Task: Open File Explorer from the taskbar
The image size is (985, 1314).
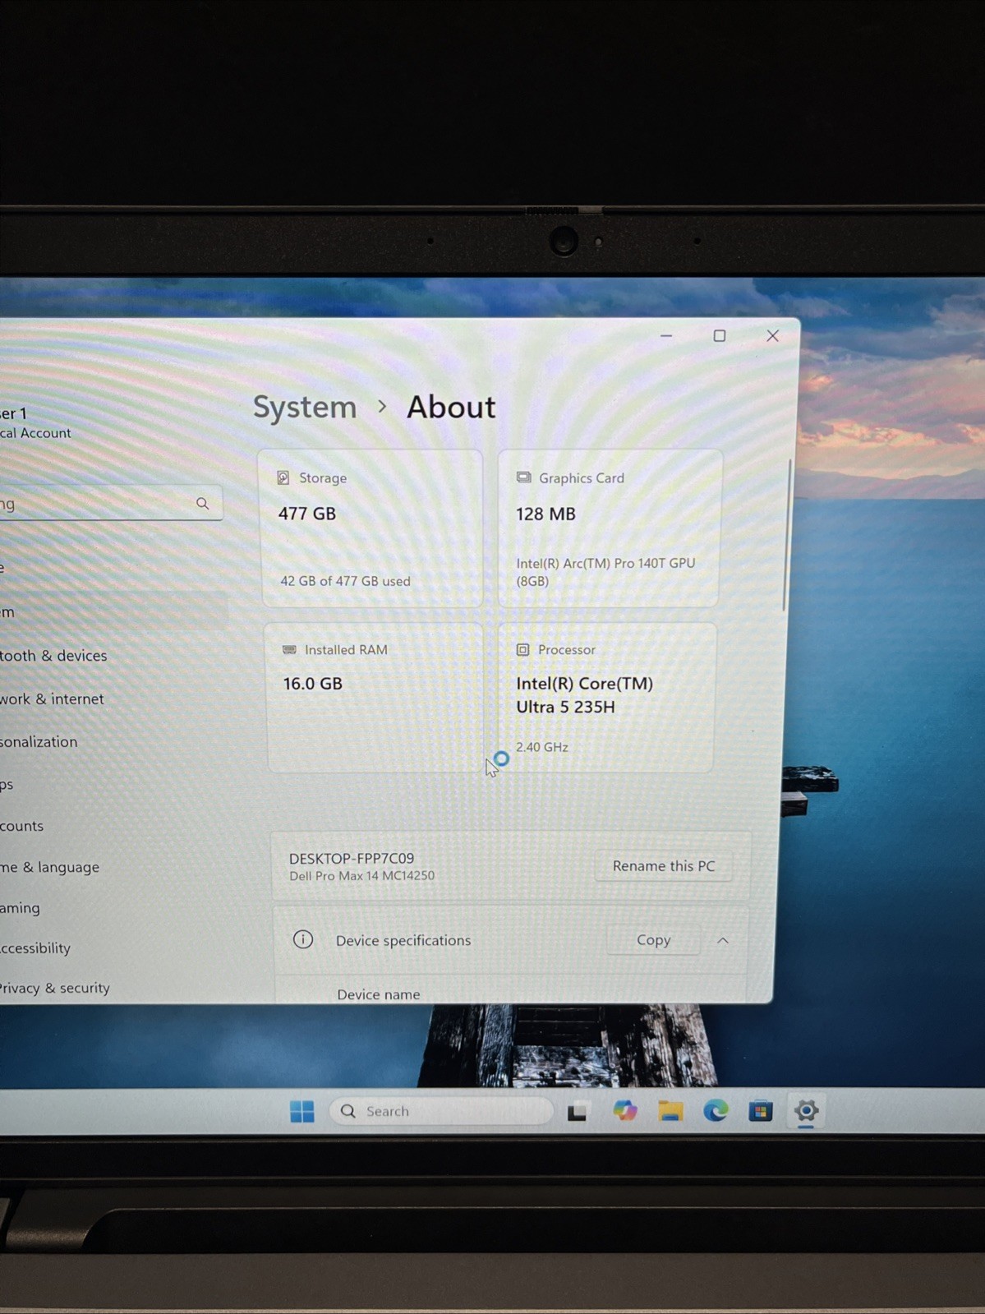Action: click(670, 1111)
